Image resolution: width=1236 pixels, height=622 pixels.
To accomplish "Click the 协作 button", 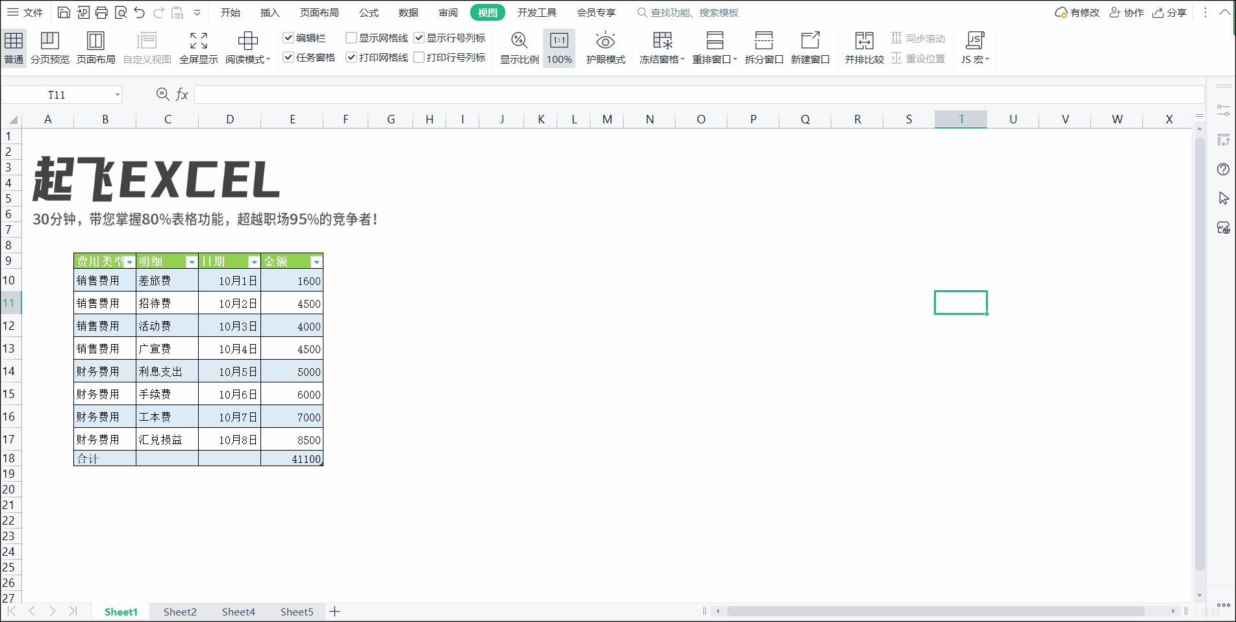I will (1126, 12).
